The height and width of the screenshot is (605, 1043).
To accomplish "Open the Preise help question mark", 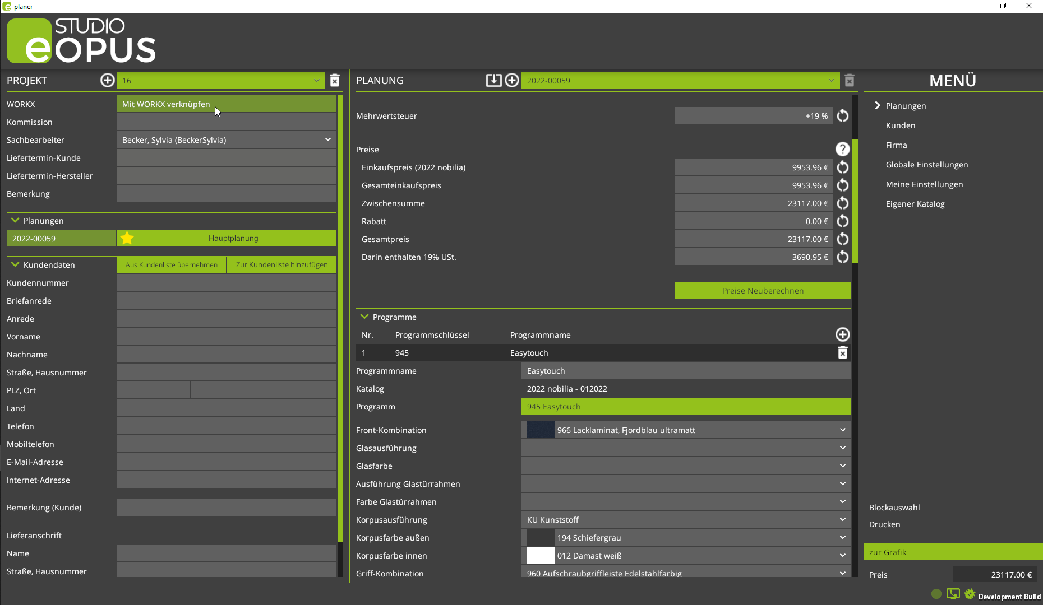I will 842,149.
